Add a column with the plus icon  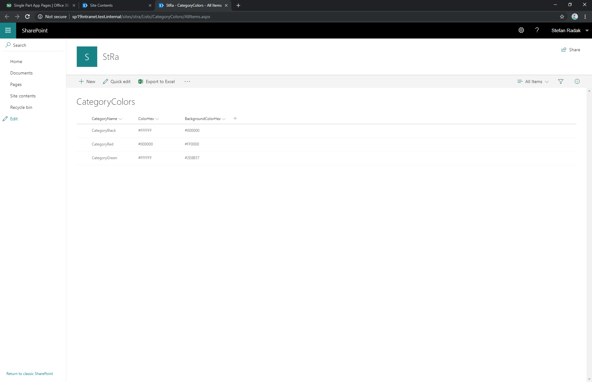point(235,118)
